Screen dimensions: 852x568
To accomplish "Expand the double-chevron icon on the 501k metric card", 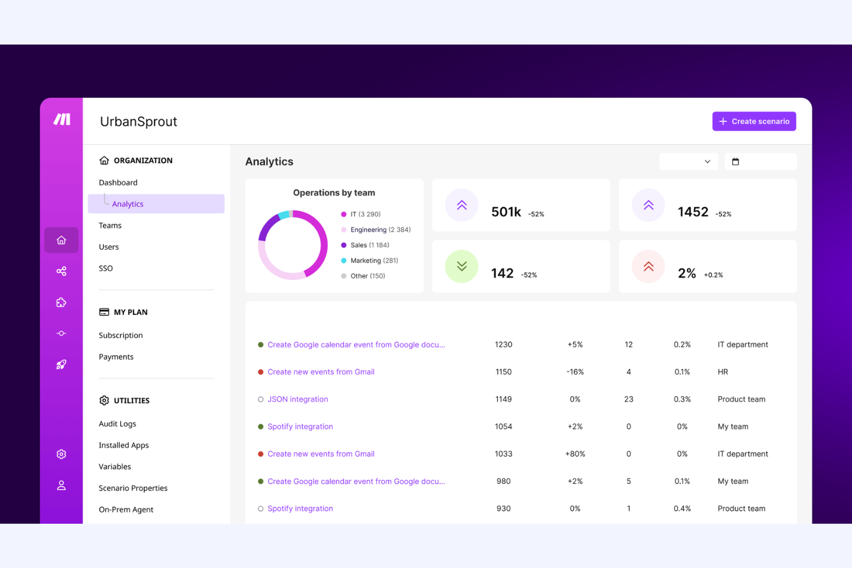I will click(461, 205).
